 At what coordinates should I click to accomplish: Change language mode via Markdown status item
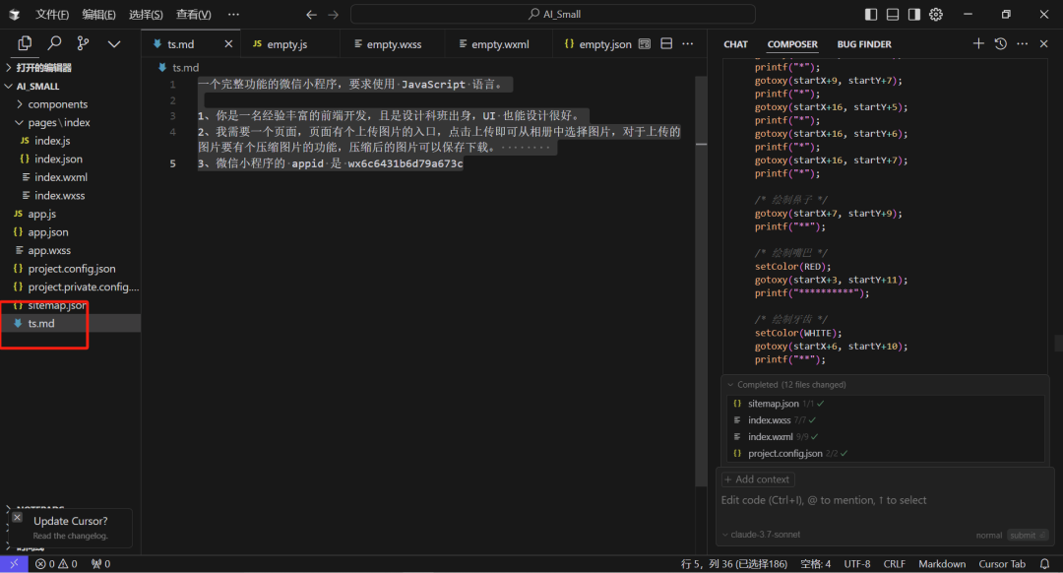click(x=942, y=564)
